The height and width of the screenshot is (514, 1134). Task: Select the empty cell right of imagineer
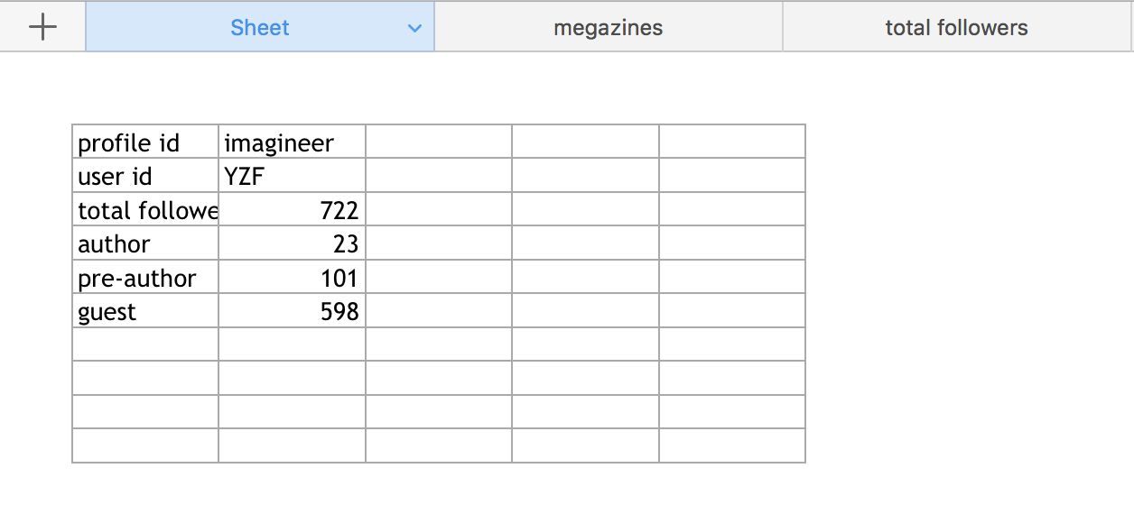point(439,142)
